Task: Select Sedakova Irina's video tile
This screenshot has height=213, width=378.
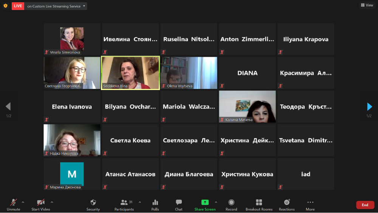Action: (x=130, y=73)
